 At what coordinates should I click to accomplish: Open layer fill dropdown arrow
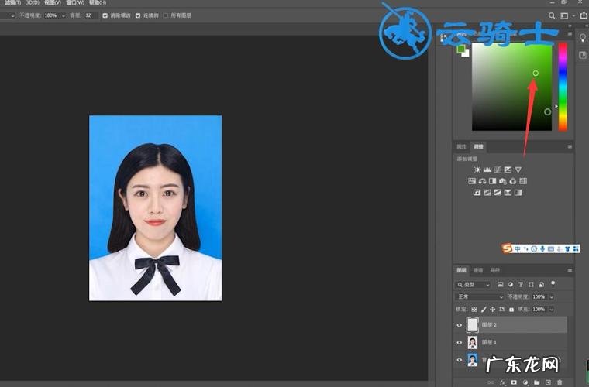(x=552, y=310)
